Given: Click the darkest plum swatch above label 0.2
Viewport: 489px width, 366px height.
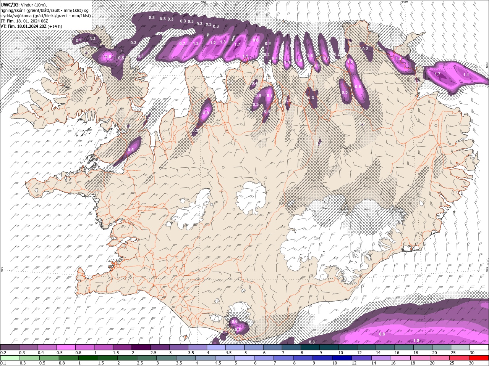Looking at the screenshot, I should (10, 347).
